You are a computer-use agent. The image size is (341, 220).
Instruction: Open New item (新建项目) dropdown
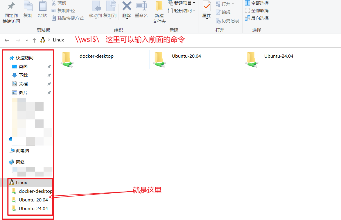181,3
